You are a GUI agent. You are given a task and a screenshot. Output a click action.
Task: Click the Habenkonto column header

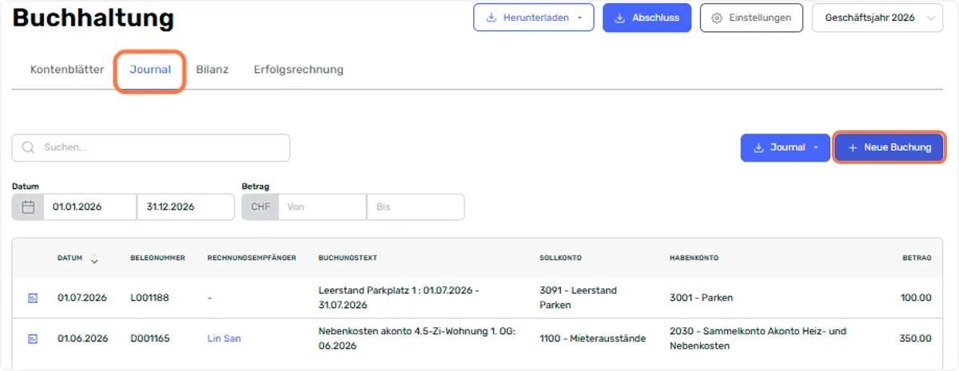(x=694, y=258)
